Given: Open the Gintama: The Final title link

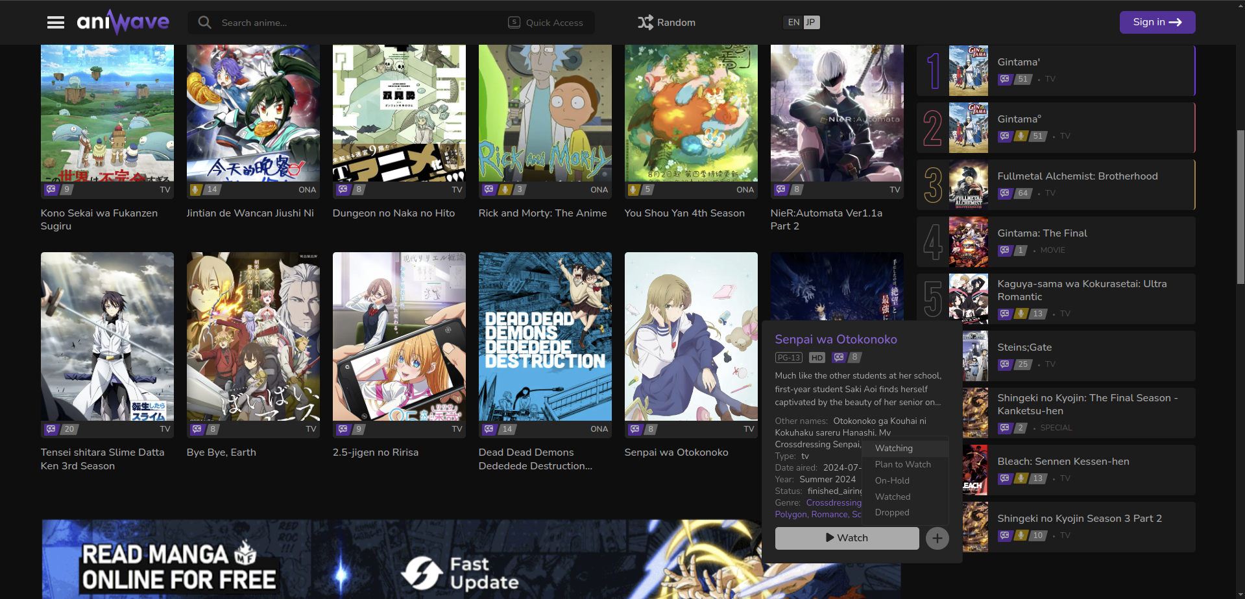Looking at the screenshot, I should pyautogui.click(x=1042, y=233).
